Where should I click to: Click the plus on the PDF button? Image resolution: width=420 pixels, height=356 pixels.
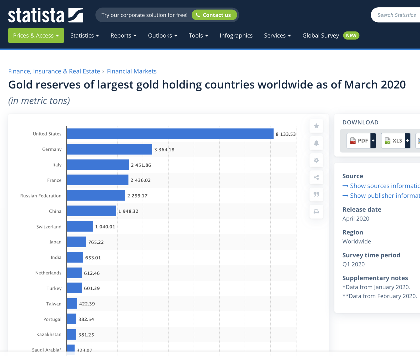click(x=373, y=141)
